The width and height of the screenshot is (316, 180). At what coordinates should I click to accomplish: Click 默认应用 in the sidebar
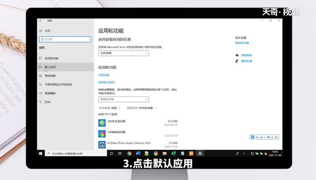pos(65,67)
